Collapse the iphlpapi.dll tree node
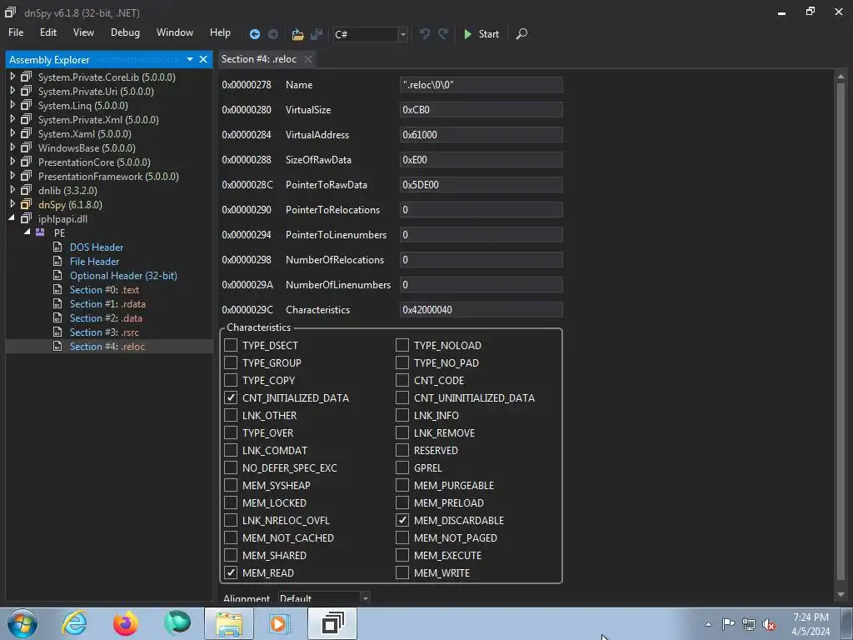This screenshot has width=853, height=640. [12, 218]
